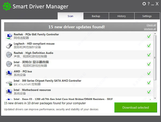Select the Intel - Xeon E3 Host Bridge text

(63, 99)
